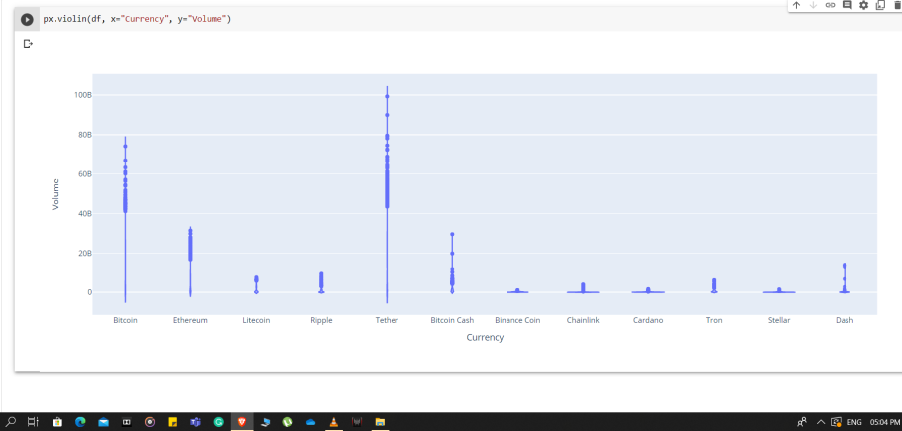Add a comment to the cell
The height and width of the screenshot is (431, 902).
(846, 5)
